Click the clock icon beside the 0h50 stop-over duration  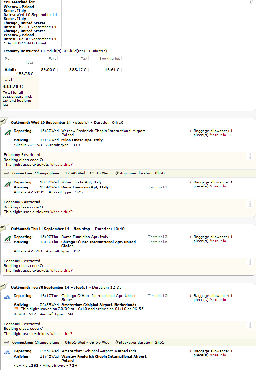pos(116,173)
